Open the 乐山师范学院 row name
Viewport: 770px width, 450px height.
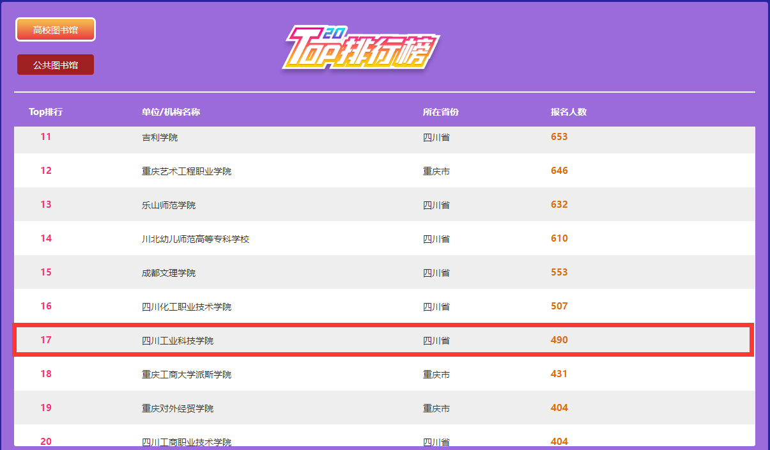(x=169, y=205)
